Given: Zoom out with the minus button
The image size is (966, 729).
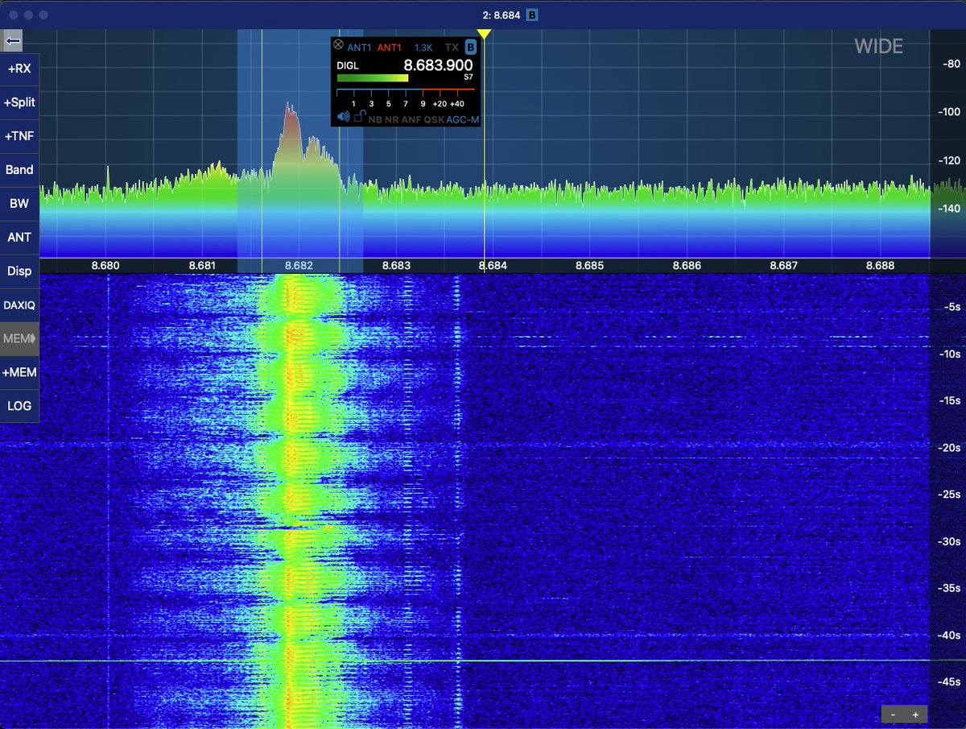Looking at the screenshot, I should click(894, 715).
